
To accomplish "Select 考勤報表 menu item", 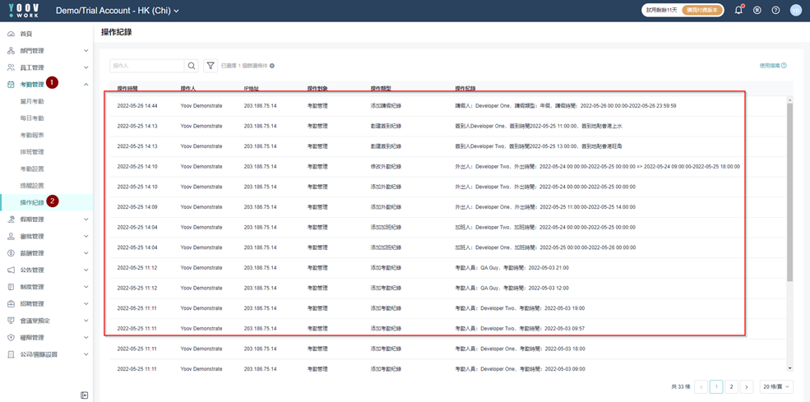I will point(32,135).
